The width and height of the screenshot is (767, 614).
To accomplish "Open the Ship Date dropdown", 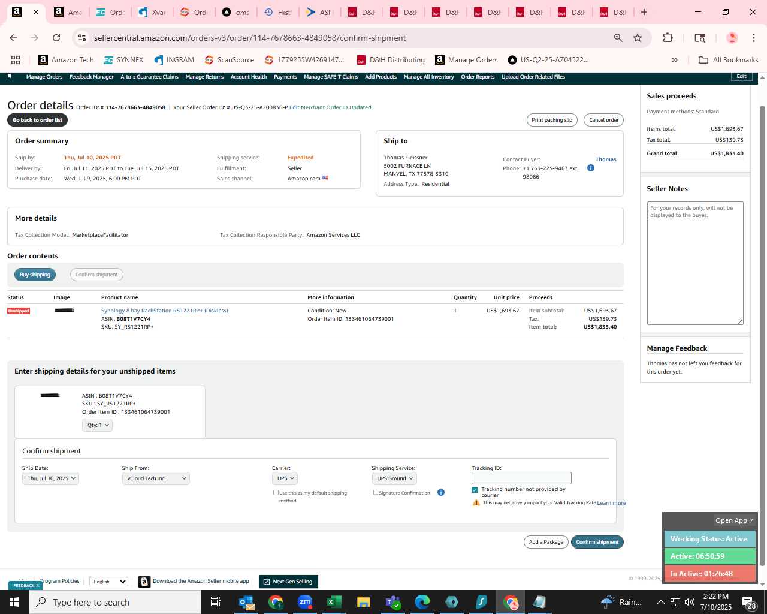I will (50, 478).
